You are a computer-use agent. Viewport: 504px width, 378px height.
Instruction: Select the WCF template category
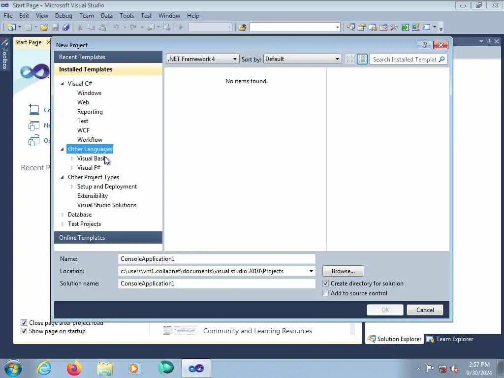[x=84, y=130]
